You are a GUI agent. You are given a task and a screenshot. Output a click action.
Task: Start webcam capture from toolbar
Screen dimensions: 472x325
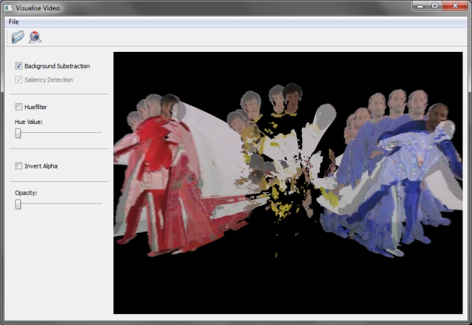35,37
